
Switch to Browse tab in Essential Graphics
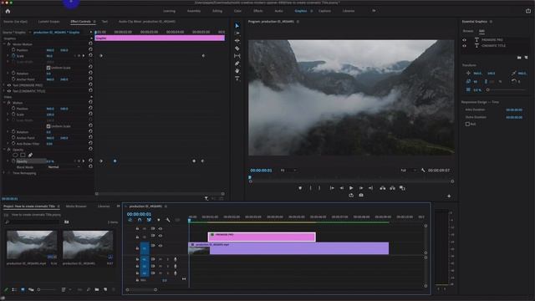click(x=468, y=31)
